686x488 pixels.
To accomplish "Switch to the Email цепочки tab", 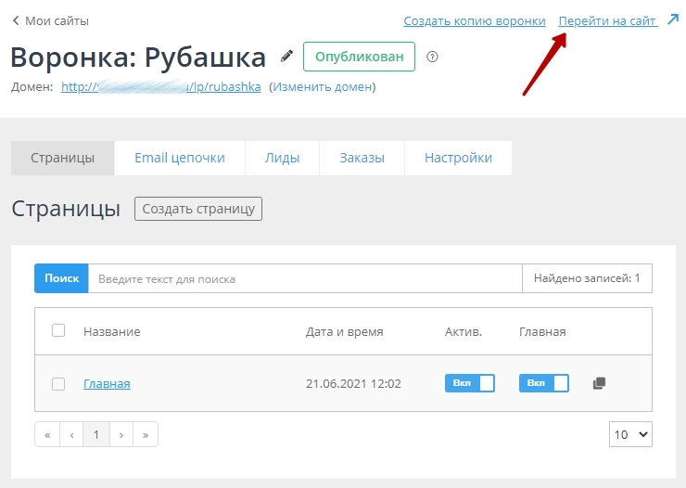I will click(x=180, y=158).
